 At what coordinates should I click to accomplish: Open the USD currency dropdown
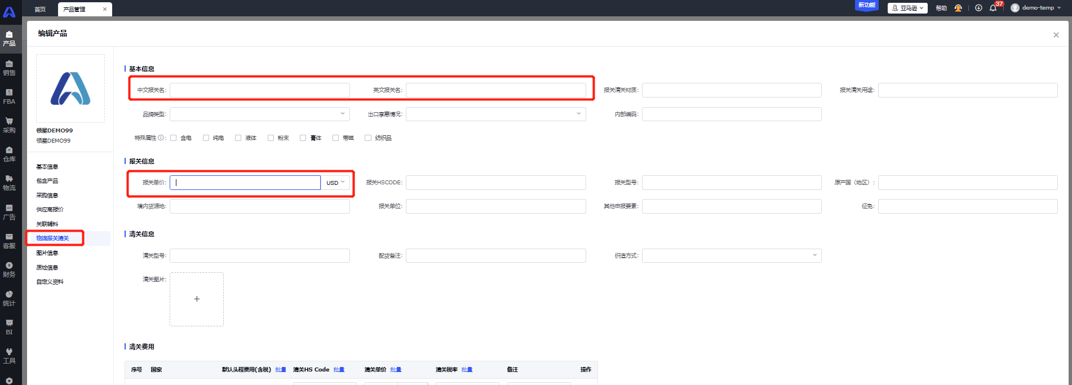(x=335, y=183)
